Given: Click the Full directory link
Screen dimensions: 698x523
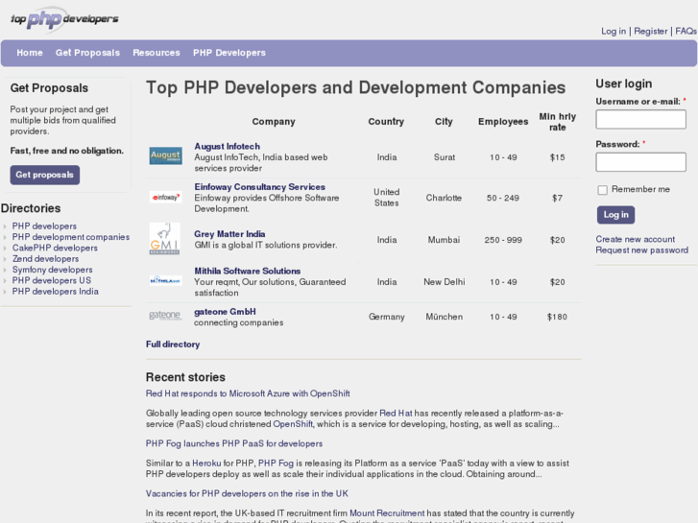Looking at the screenshot, I should [x=173, y=345].
